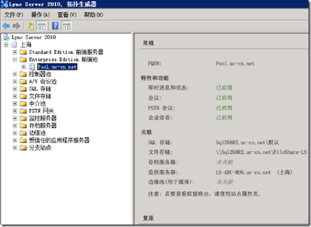This screenshot has height=227, width=311.
Task: Click the 企业语音 已启用 value
Action: coord(224,118)
